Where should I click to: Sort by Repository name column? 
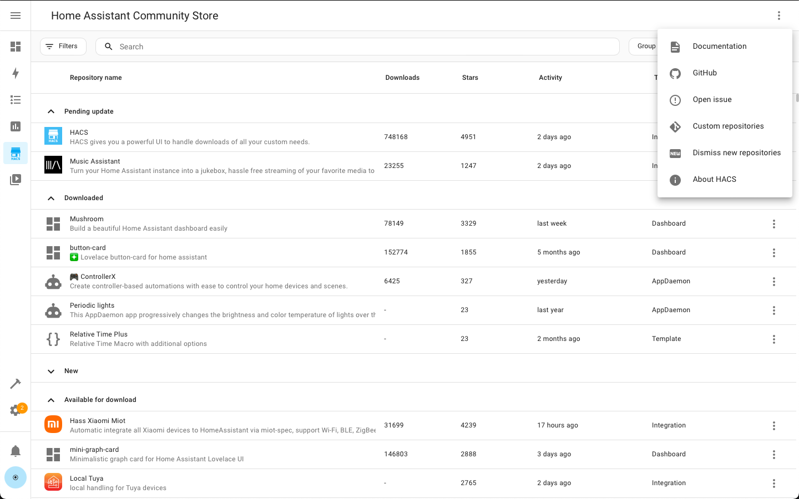tap(95, 78)
